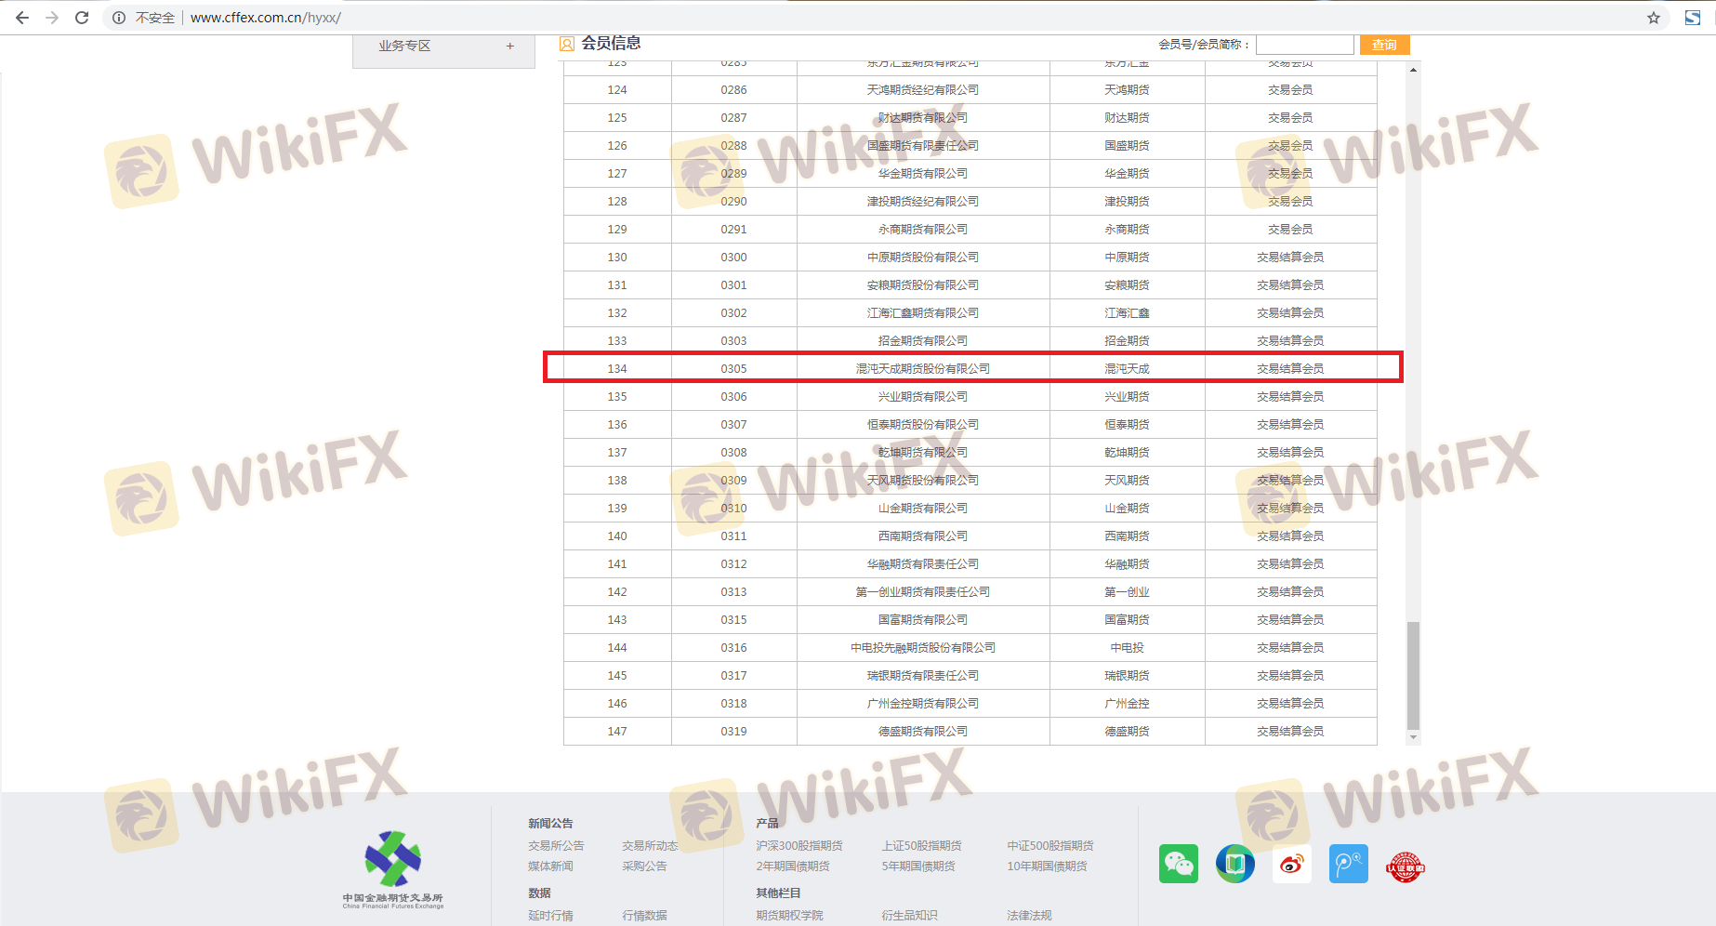1716x926 pixels.
Task: Bookmark this page with the star icon
Action: (x=1653, y=18)
